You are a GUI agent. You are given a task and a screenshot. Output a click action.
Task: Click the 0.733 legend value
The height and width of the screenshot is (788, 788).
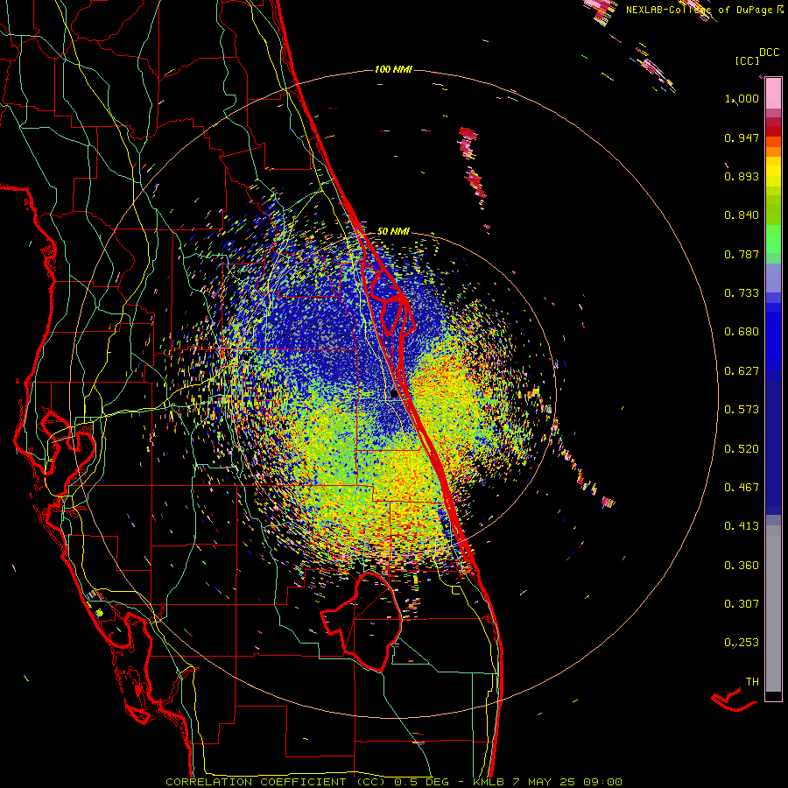point(742,293)
